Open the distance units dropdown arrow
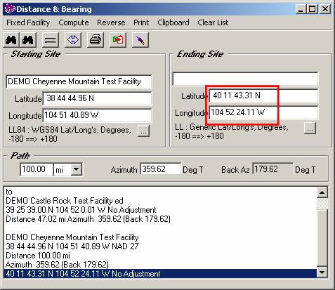 (x=77, y=169)
